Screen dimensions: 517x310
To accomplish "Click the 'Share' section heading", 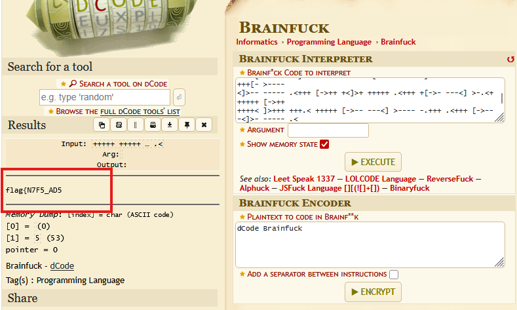I will tap(22, 298).
